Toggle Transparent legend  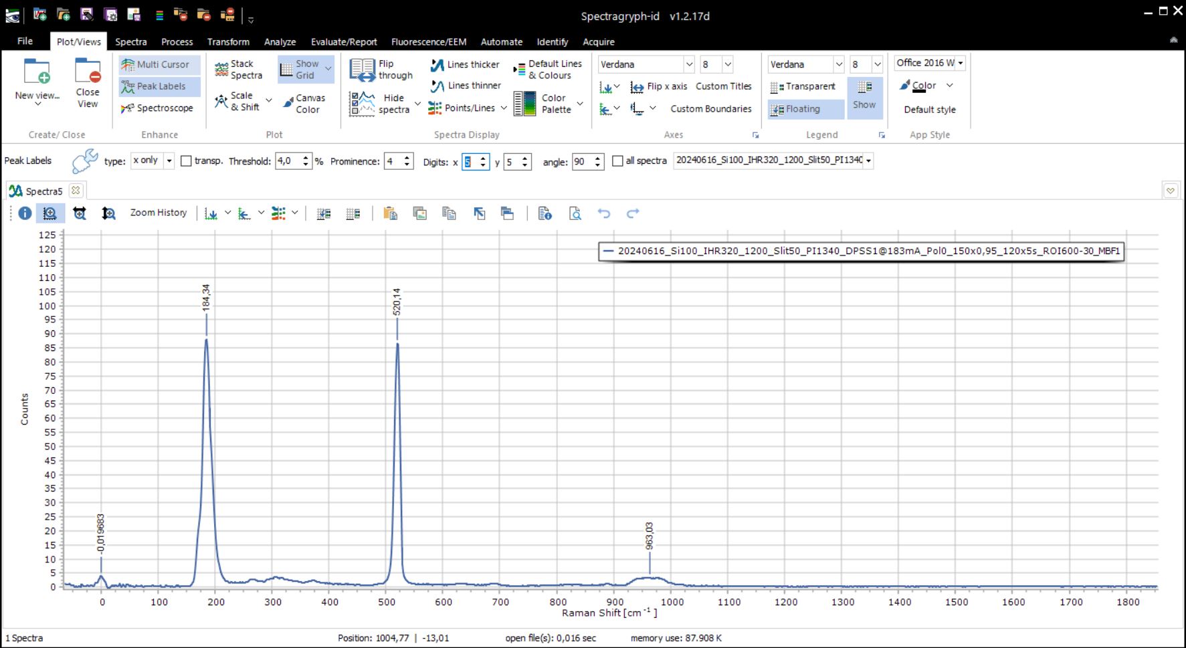pos(803,87)
